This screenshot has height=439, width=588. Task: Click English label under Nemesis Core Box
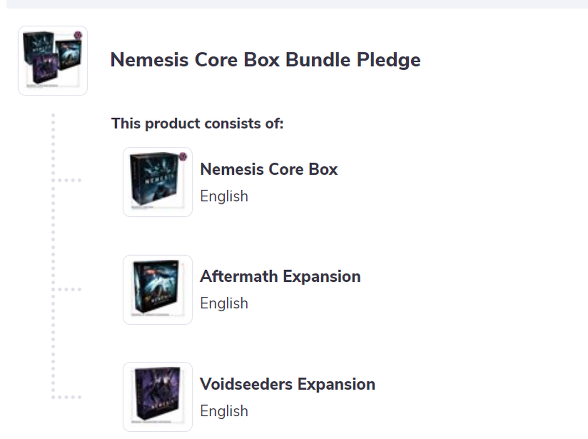click(x=224, y=196)
